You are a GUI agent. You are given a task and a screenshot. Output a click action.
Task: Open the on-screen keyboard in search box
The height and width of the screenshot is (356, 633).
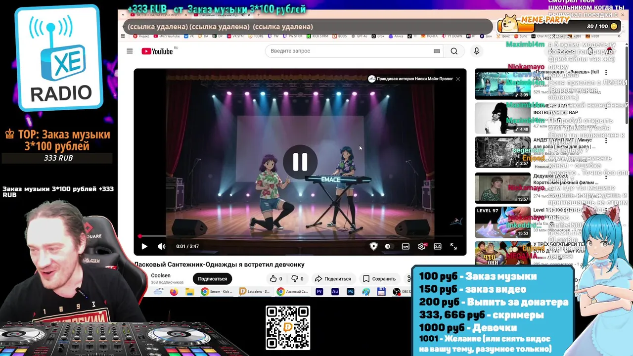(x=437, y=51)
